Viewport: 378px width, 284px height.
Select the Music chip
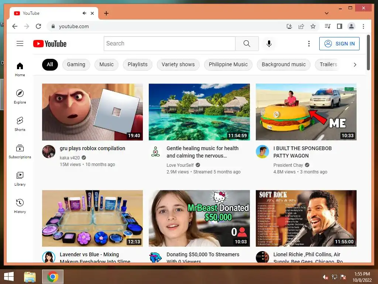coord(106,64)
